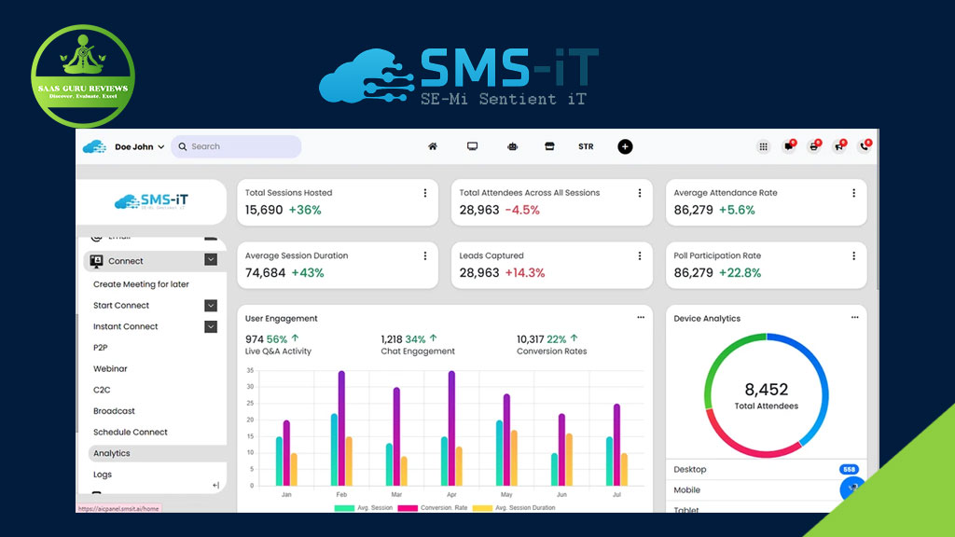Image resolution: width=955 pixels, height=537 pixels.
Task: Open C2C in the sidebar
Action: 102,391
